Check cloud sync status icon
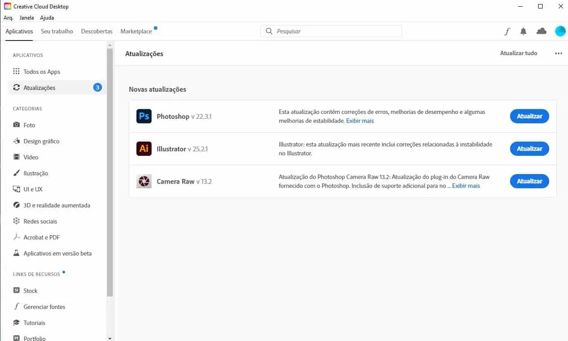The width and height of the screenshot is (568, 341). click(x=541, y=31)
